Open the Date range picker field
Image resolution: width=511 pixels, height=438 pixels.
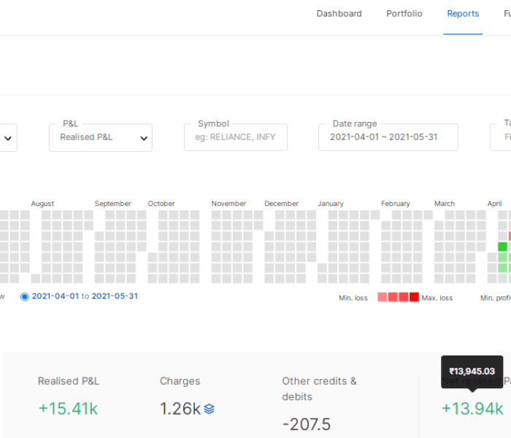pyautogui.click(x=388, y=137)
